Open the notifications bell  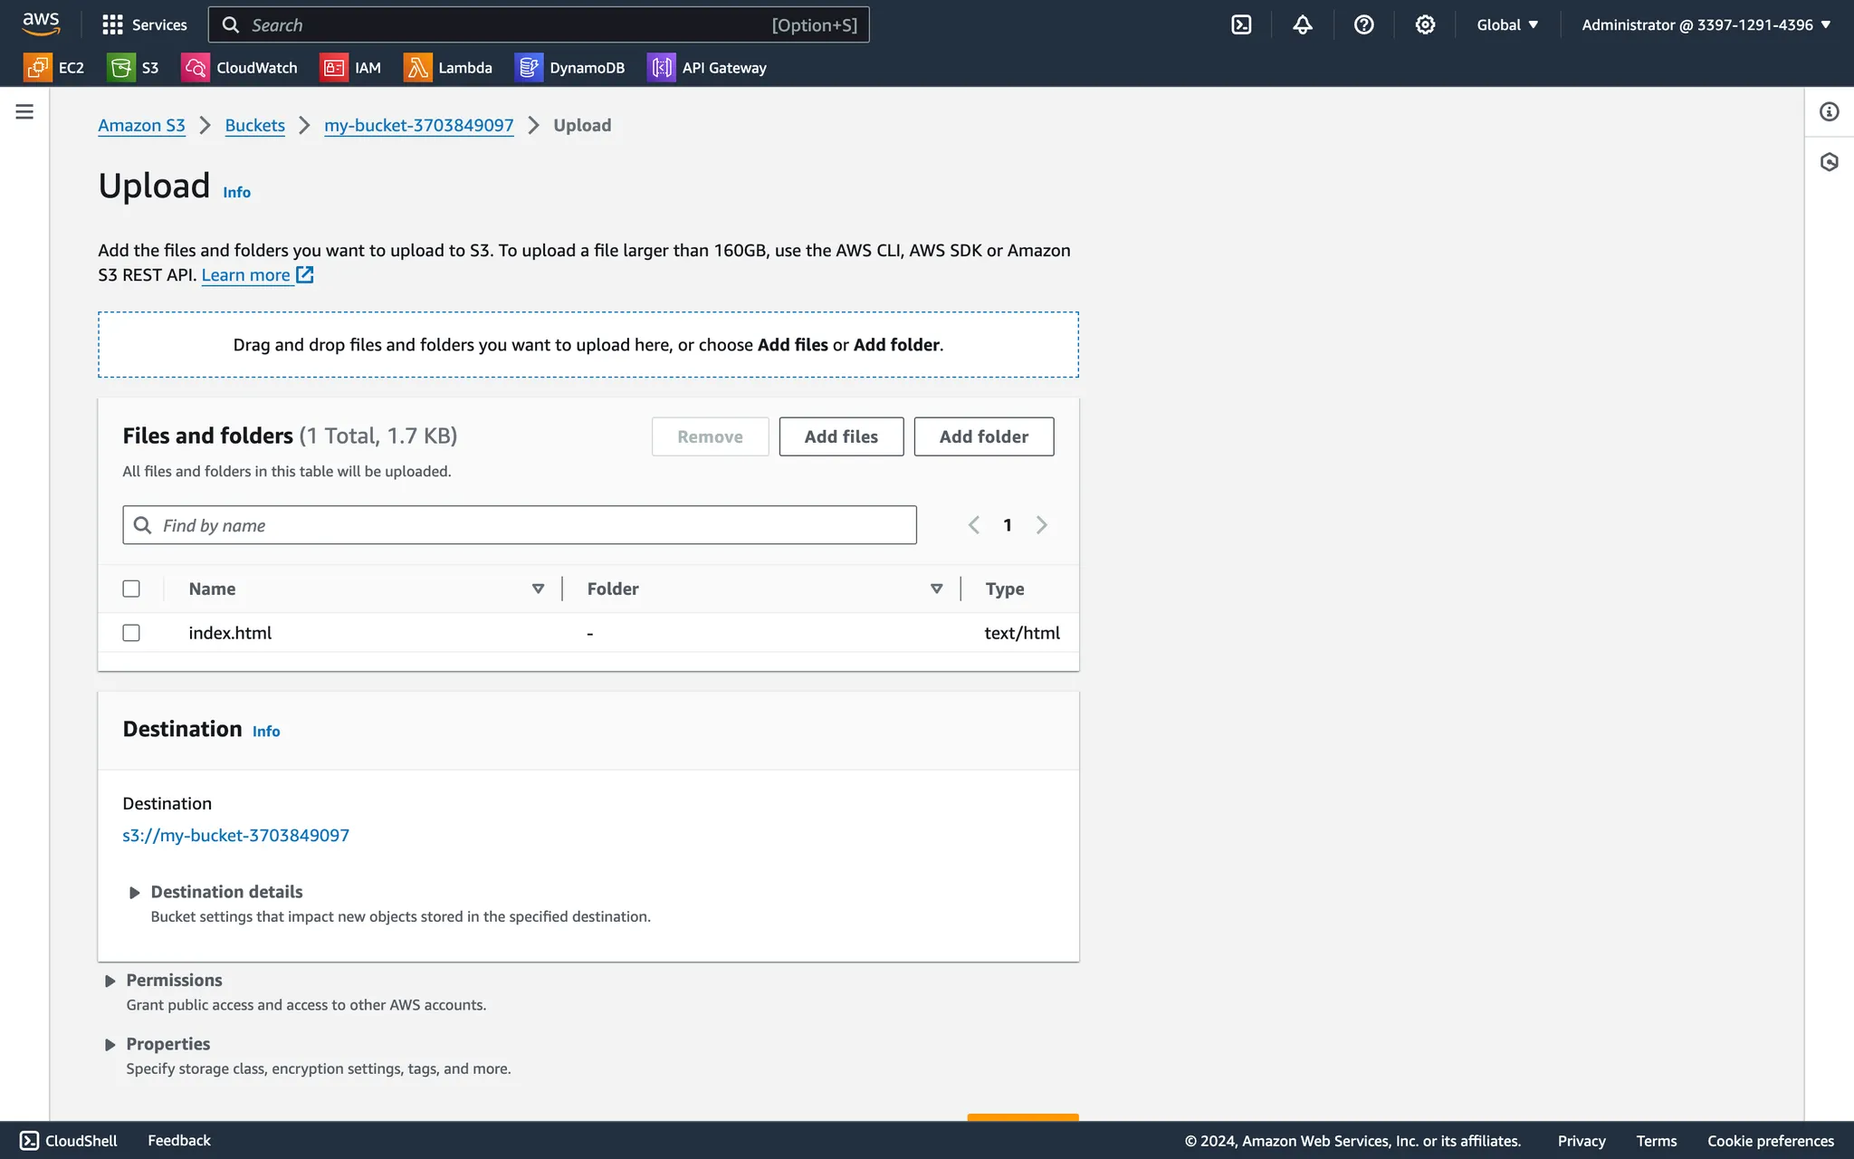(x=1302, y=25)
